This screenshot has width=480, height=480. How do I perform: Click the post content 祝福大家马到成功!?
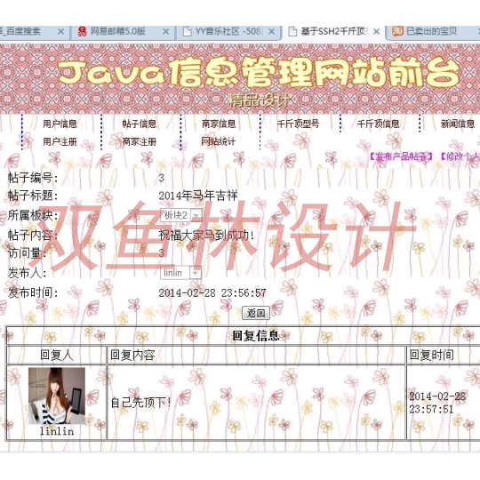[206, 235]
